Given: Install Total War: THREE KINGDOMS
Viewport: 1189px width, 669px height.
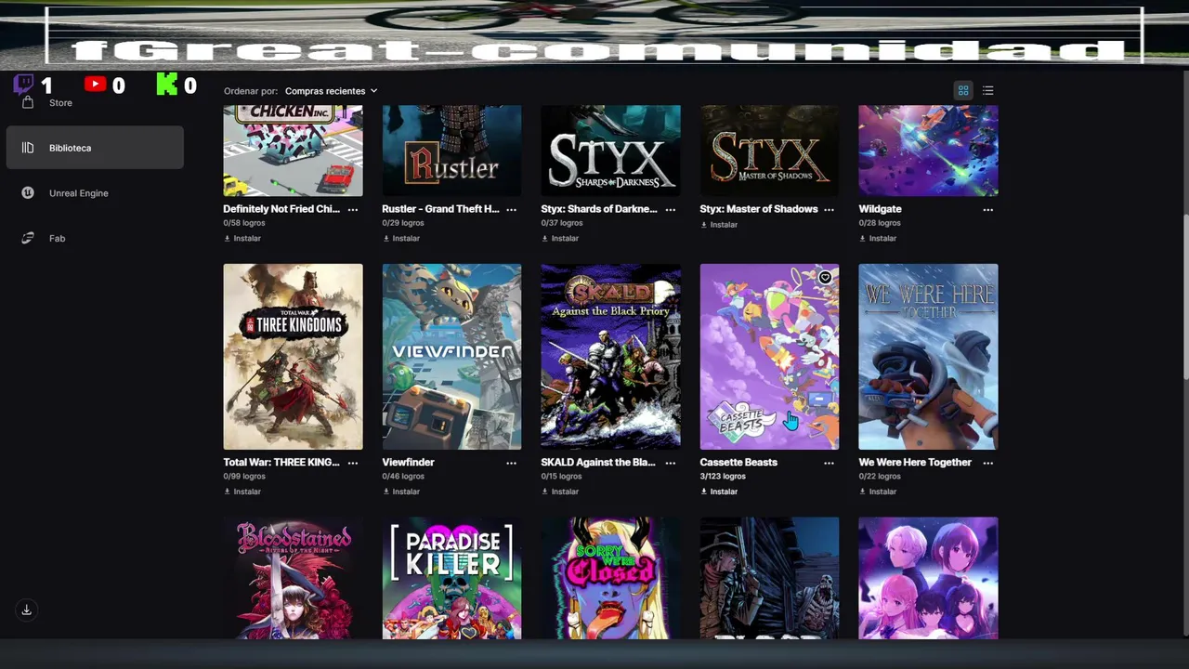Looking at the screenshot, I should [x=242, y=492].
